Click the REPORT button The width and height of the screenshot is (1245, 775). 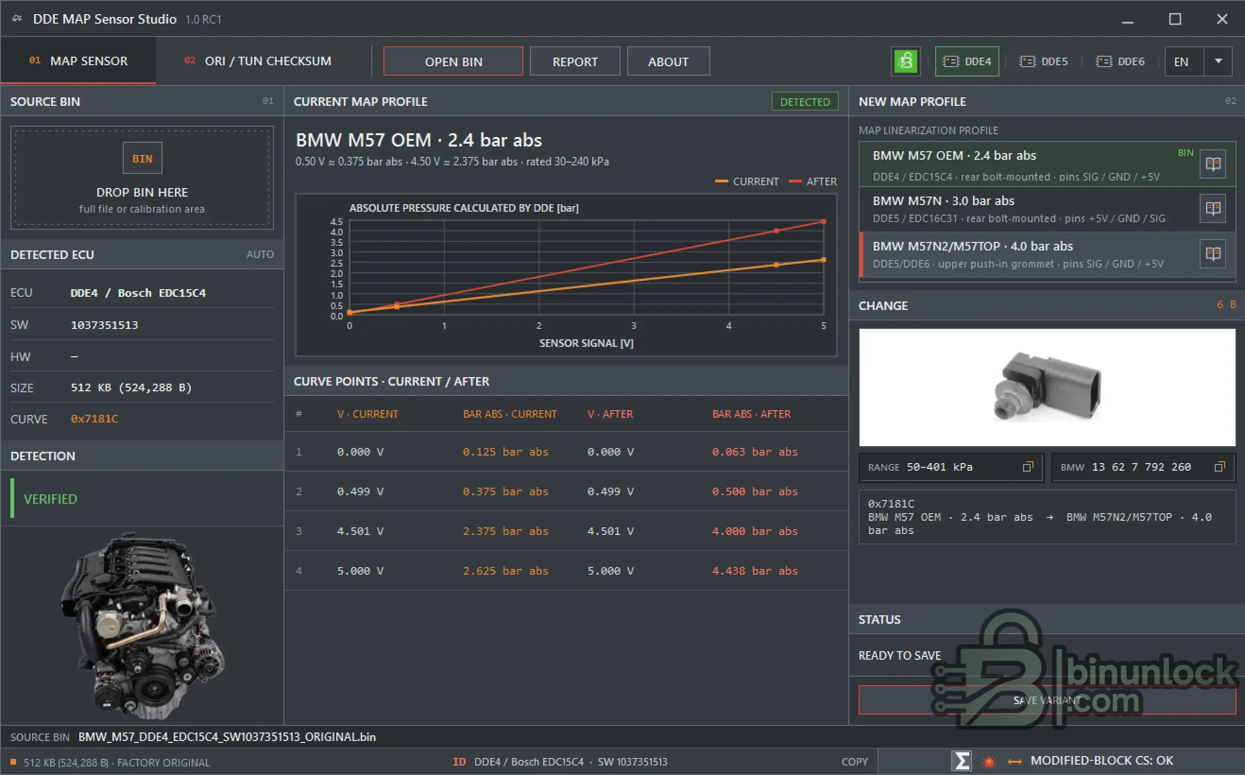click(x=575, y=61)
